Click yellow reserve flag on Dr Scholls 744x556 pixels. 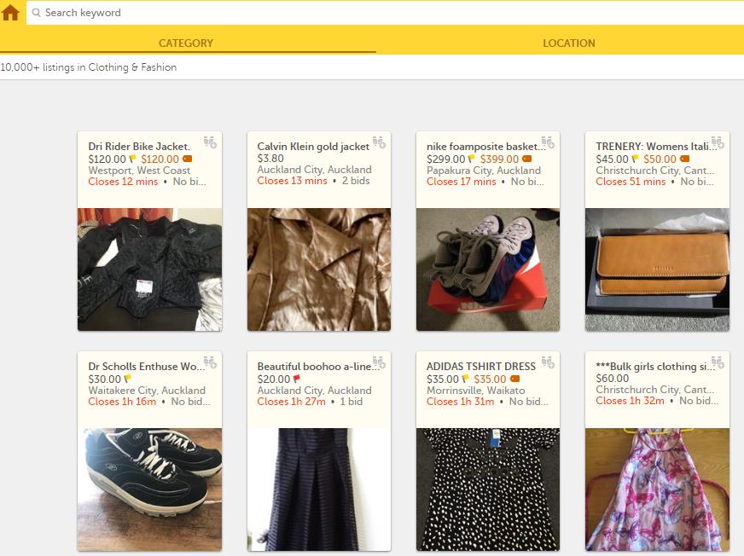coord(127,379)
